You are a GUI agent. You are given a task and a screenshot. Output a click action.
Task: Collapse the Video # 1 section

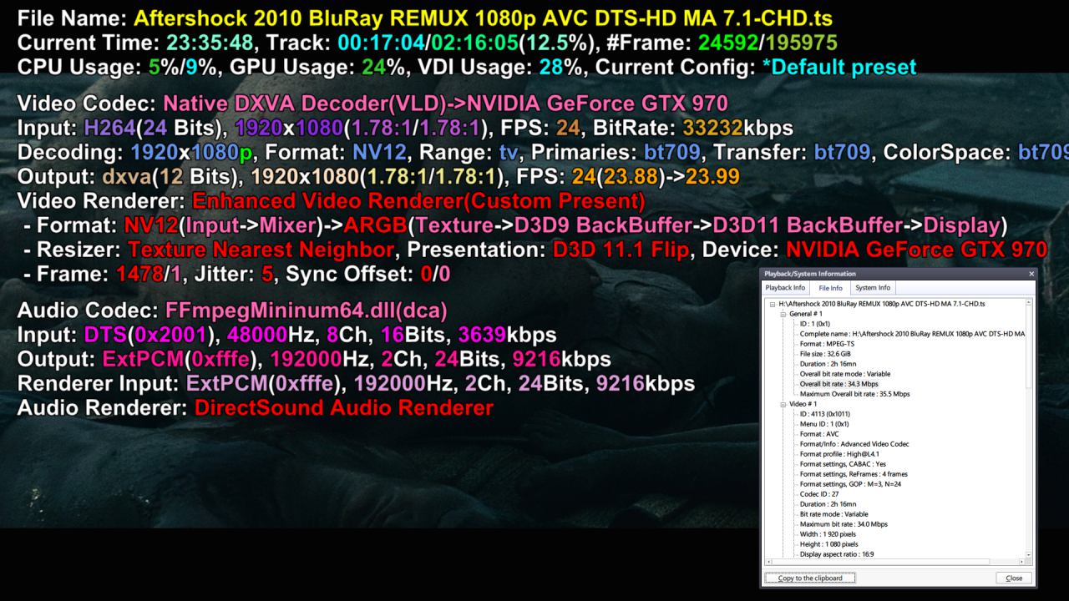pyautogui.click(x=783, y=404)
